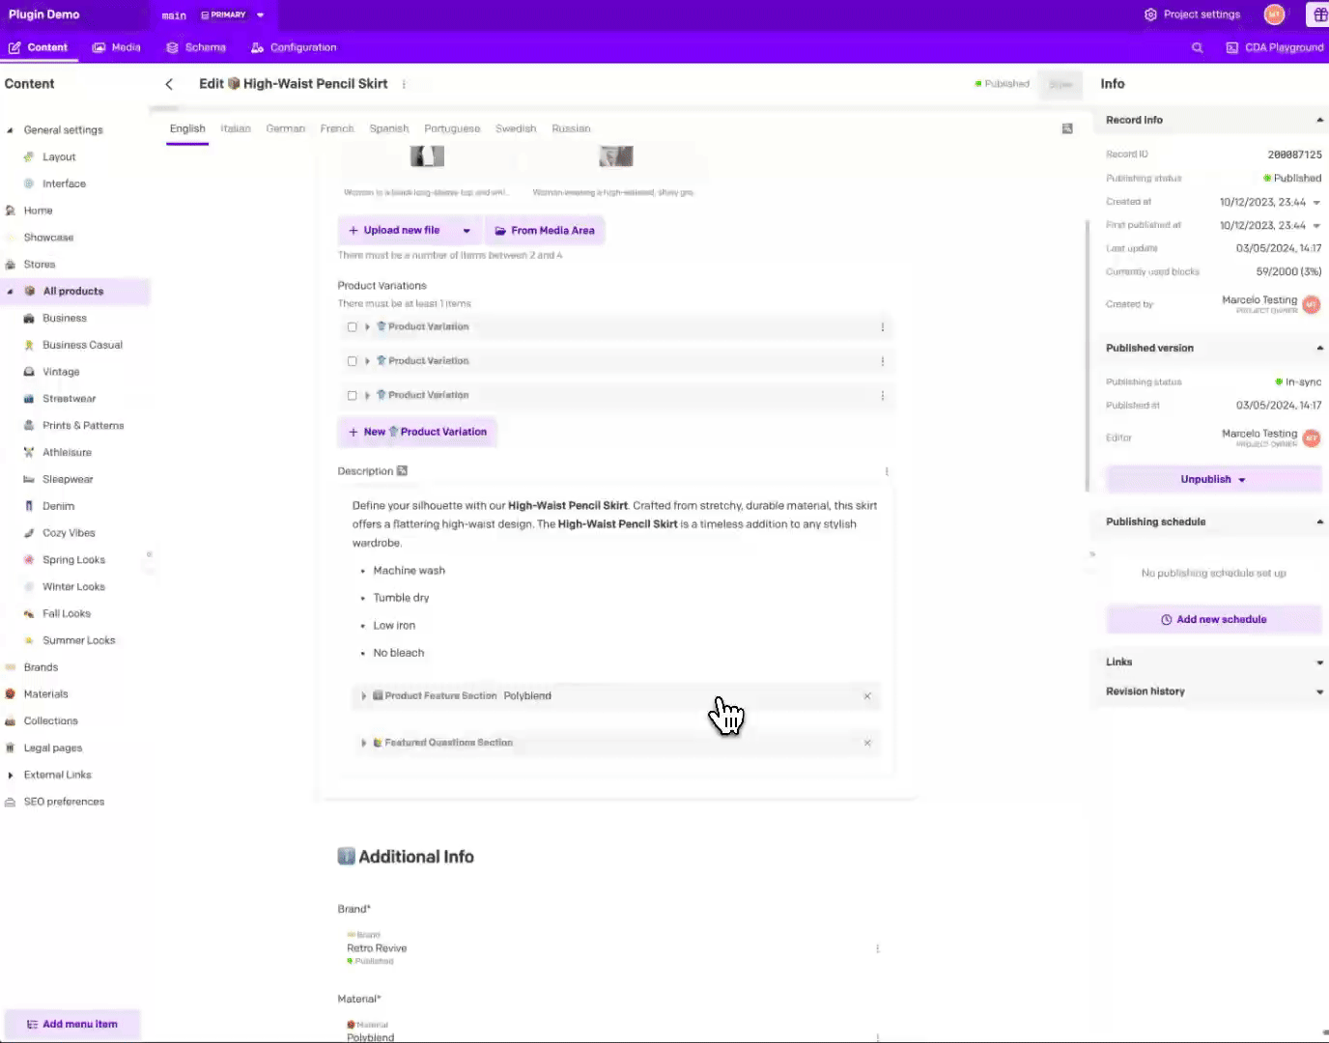The width and height of the screenshot is (1329, 1043).
Task: Check the third Product Variation checkbox
Action: (352, 395)
